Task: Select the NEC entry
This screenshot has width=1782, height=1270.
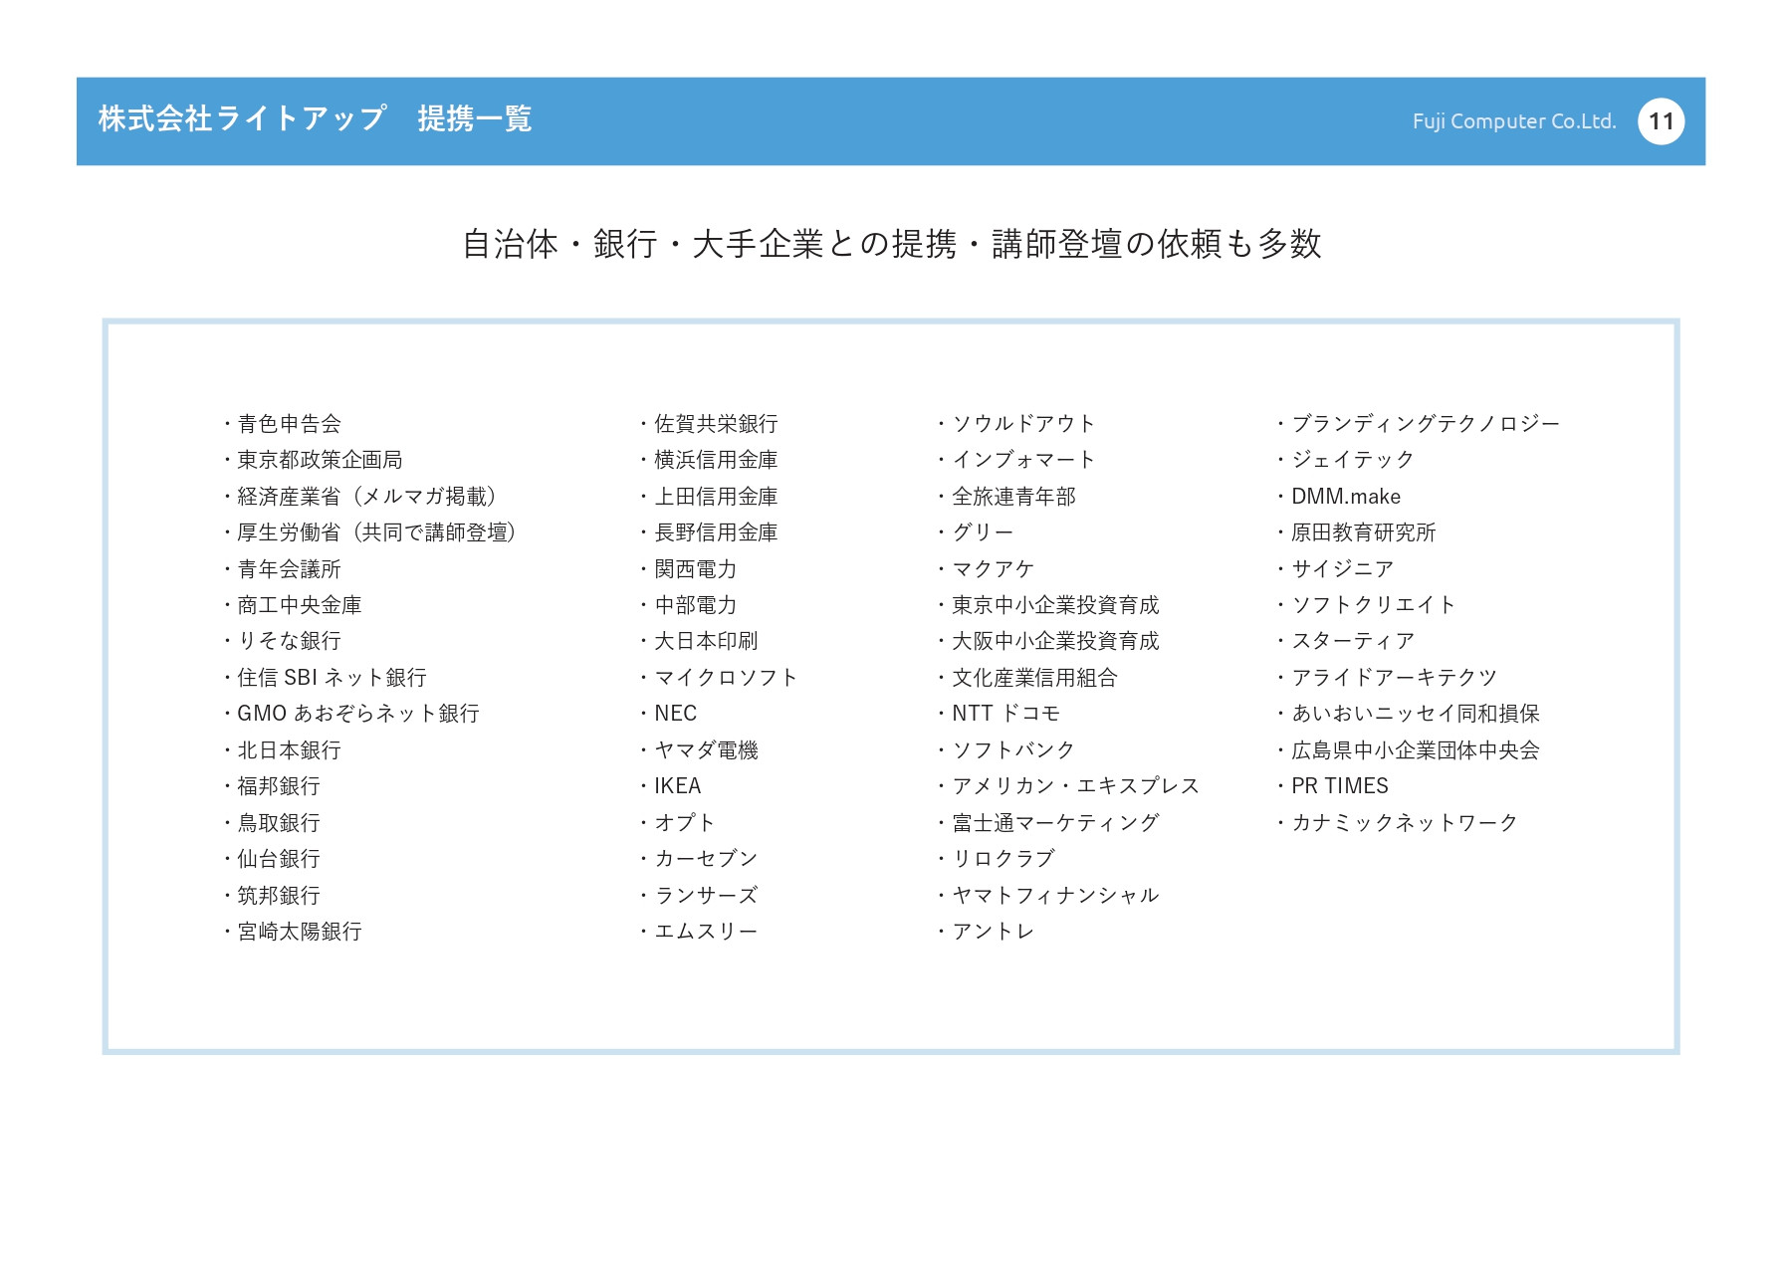Action: point(668,714)
